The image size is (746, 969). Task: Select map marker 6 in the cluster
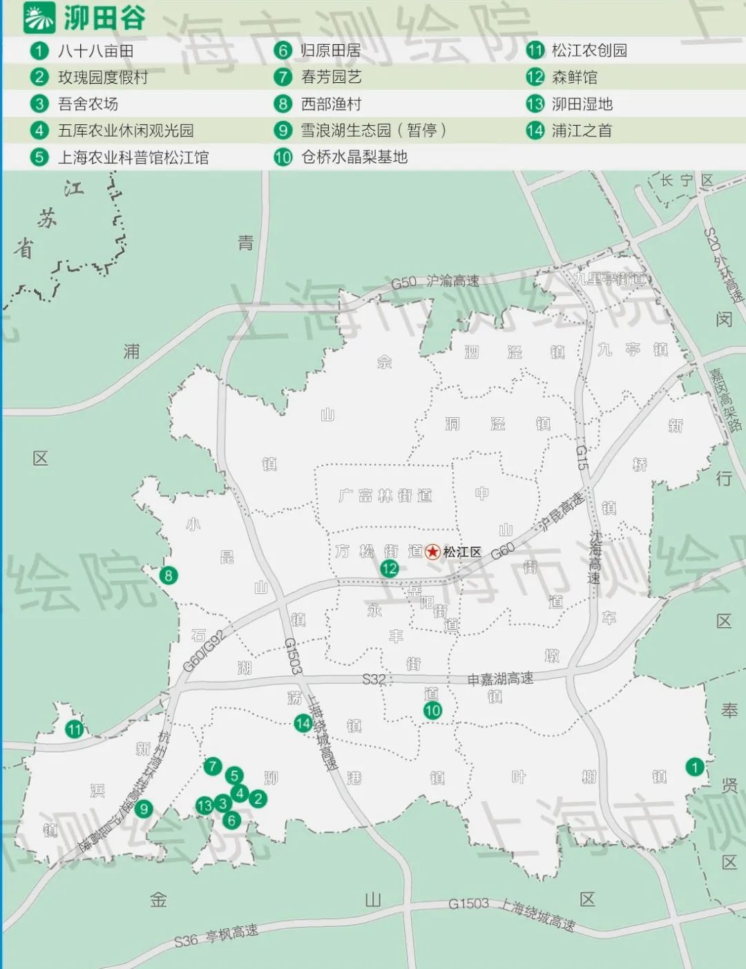232,821
